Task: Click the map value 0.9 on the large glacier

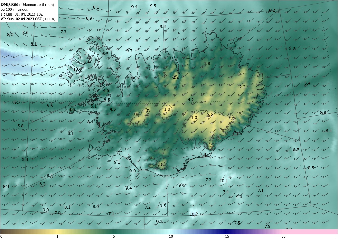Action: coord(210,116)
